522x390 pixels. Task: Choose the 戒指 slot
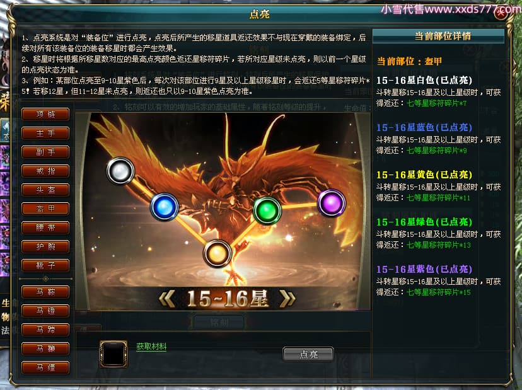point(45,171)
